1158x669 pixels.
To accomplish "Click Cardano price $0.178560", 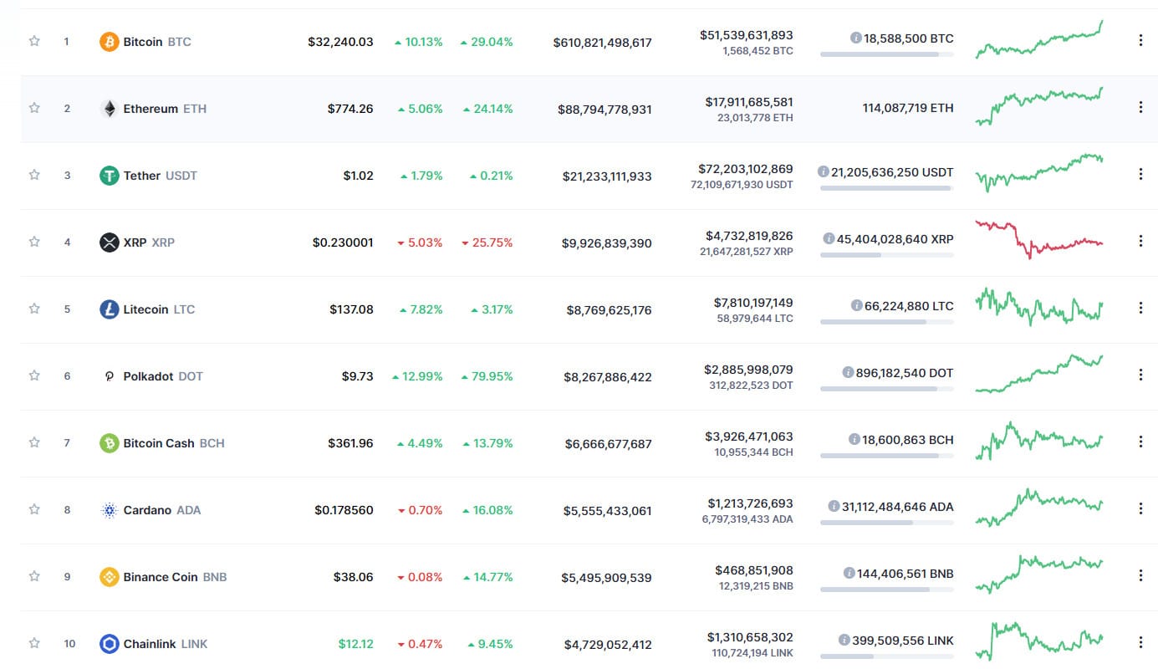I will coord(344,510).
